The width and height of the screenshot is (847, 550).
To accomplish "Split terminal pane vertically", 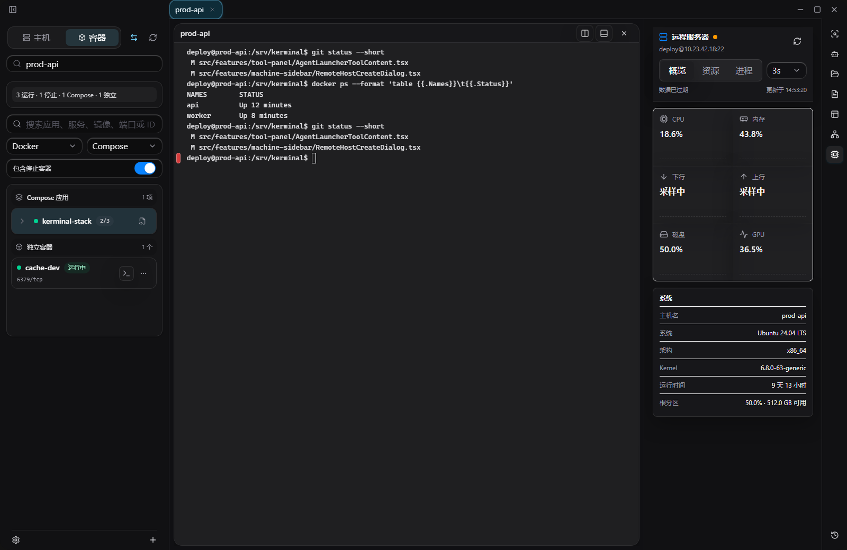I will [585, 33].
